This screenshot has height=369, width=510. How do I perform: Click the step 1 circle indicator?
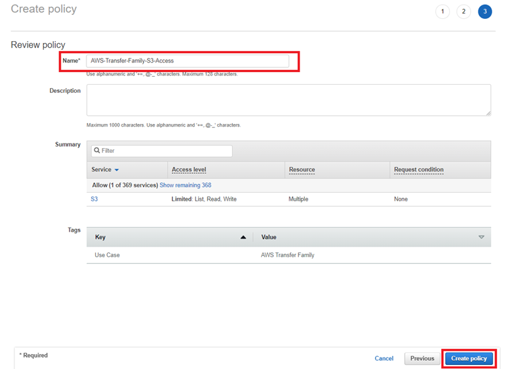pyautogui.click(x=443, y=11)
